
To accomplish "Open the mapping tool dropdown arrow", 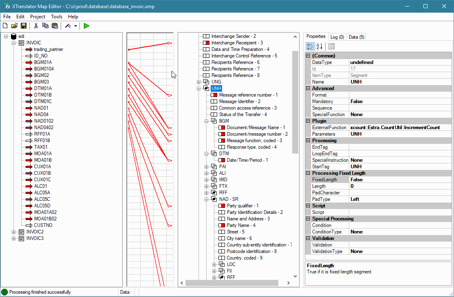I will 75,26.
